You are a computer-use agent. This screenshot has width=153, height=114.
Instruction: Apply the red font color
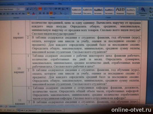pyautogui.click(x=33, y=13)
